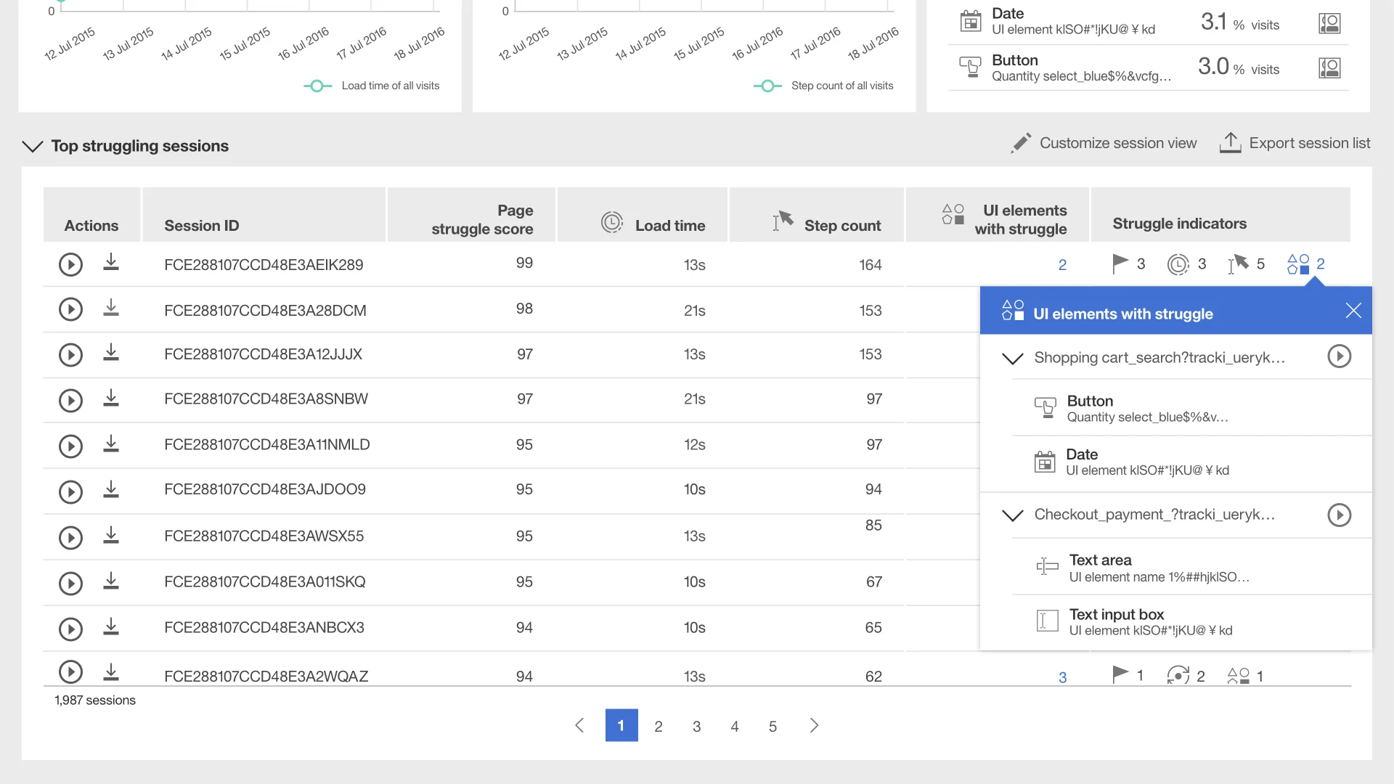The image size is (1394, 784).
Task: Collapse the Checkout_payment group
Action: click(x=1012, y=515)
